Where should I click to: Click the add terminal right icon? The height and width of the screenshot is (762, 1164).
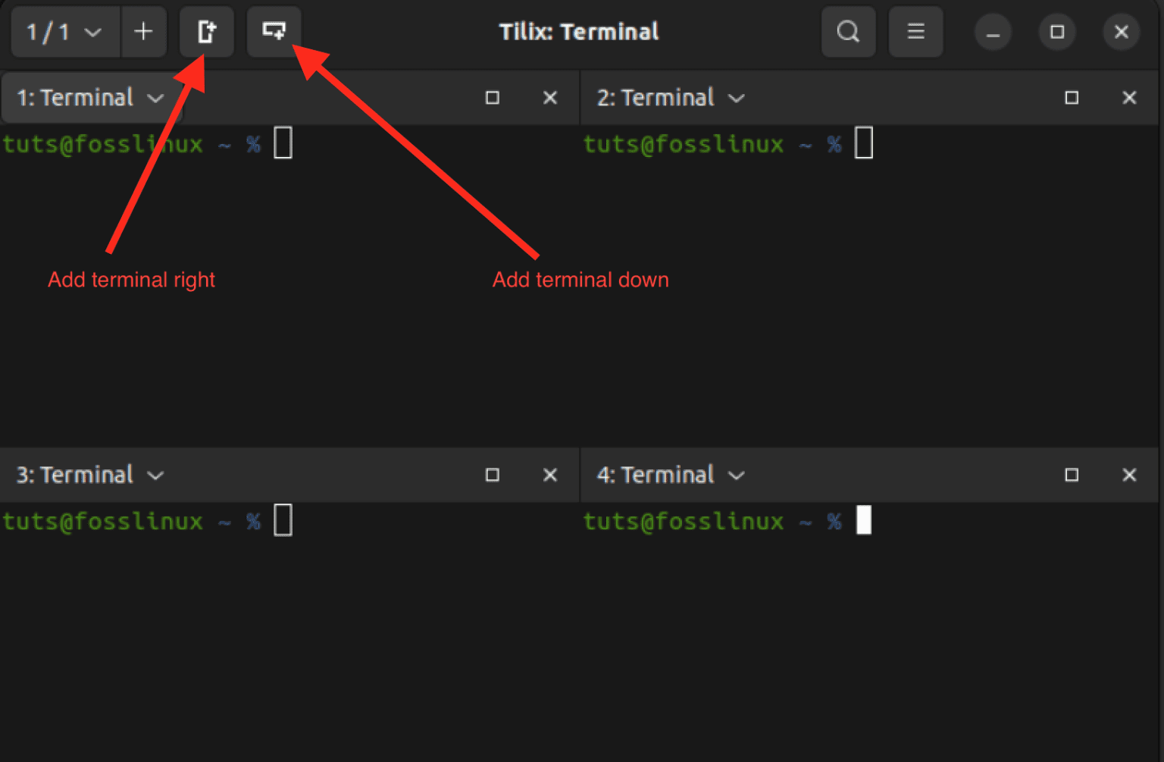(206, 32)
